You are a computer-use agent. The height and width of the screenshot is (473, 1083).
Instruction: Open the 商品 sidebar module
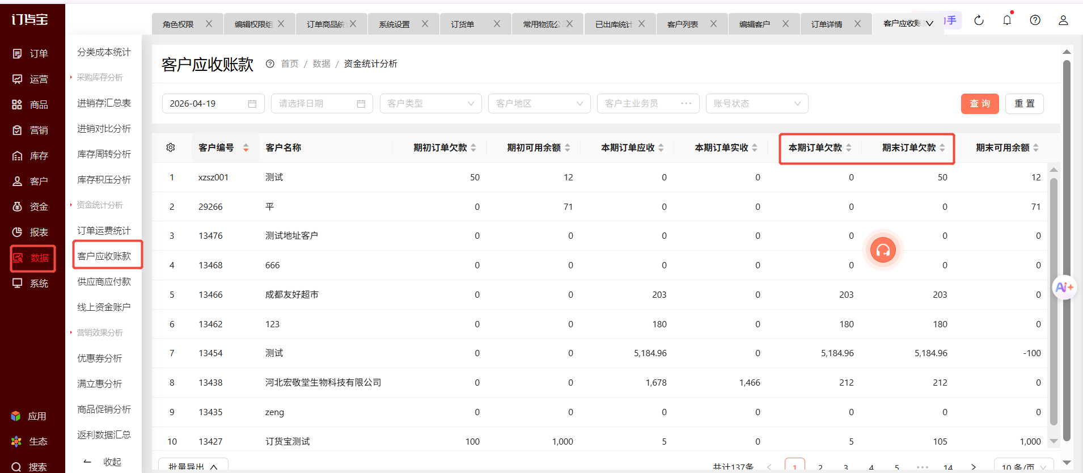point(31,104)
